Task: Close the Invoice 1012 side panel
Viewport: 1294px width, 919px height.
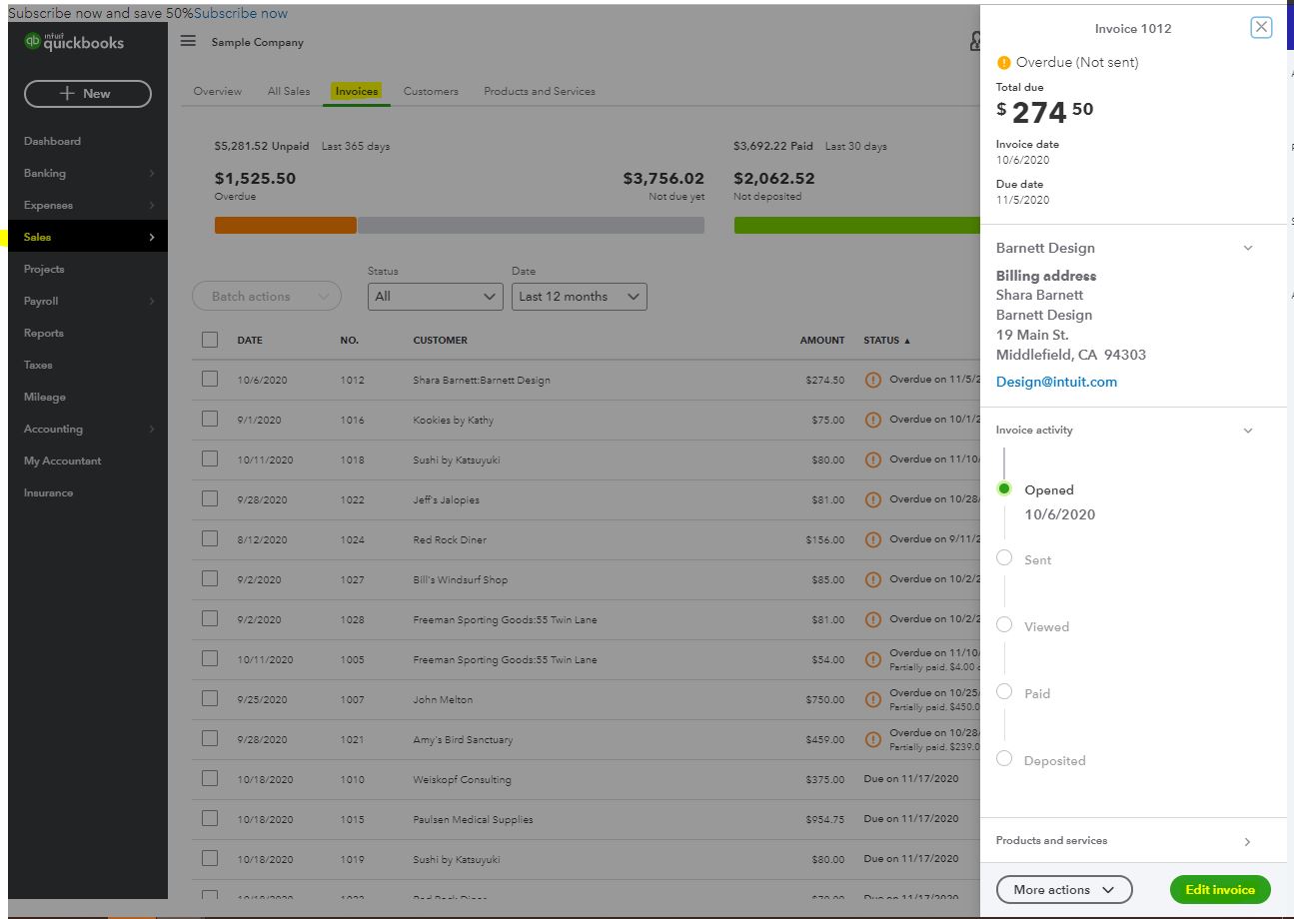Action: click(1261, 28)
